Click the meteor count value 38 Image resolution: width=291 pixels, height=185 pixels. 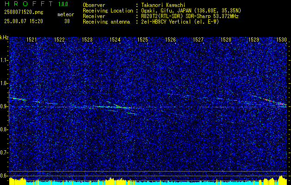click(x=67, y=21)
